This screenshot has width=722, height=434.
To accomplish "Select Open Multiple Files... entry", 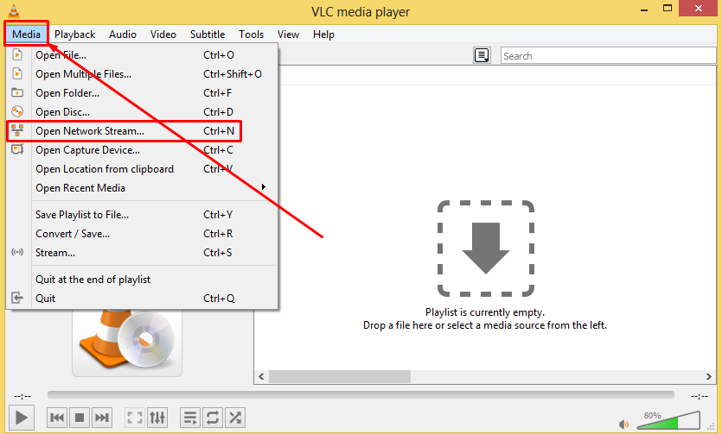I will (141, 74).
